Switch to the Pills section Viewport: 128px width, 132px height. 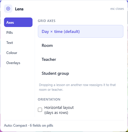pos(18,33)
